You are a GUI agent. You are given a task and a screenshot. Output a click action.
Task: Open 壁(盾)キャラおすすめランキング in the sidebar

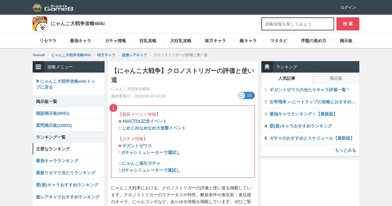[x=67, y=185]
